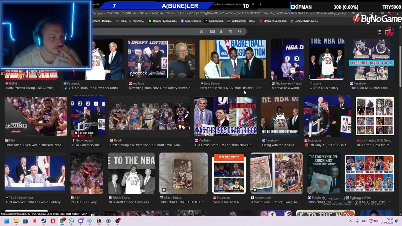This screenshot has height=226, width=402.
Task: Click the tray microphone icon
Action: coord(357,221)
